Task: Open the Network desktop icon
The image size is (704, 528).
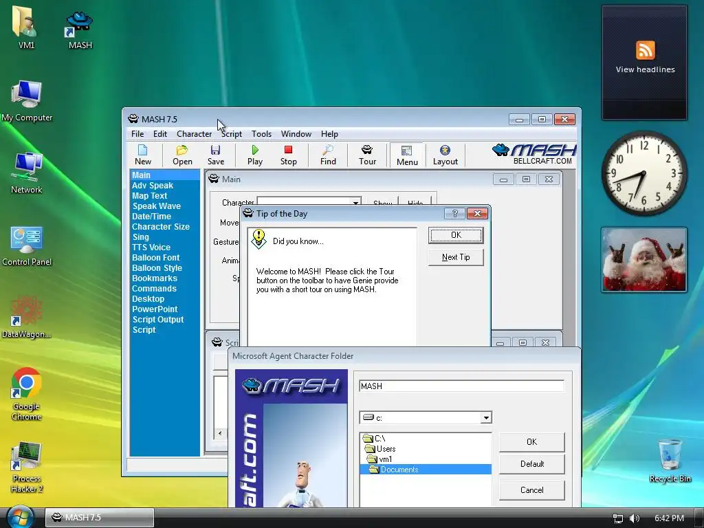Action: [x=27, y=173]
